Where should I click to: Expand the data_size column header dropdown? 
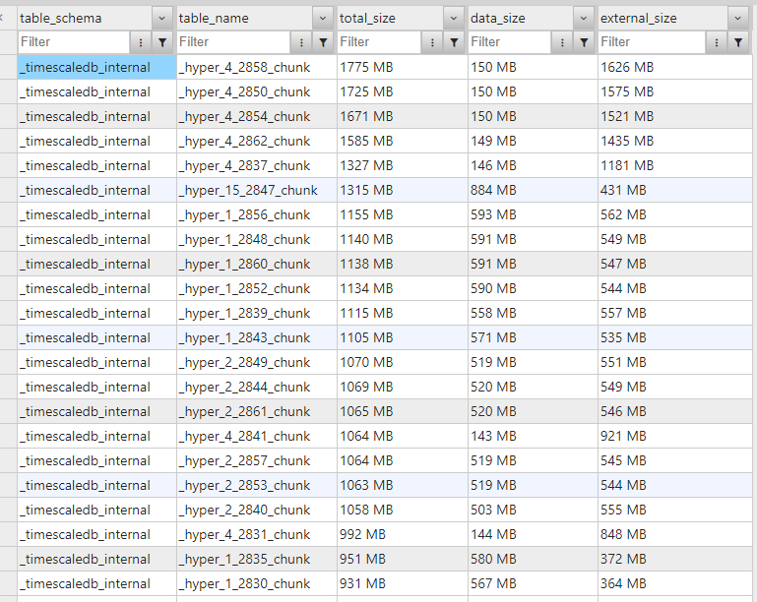click(584, 19)
